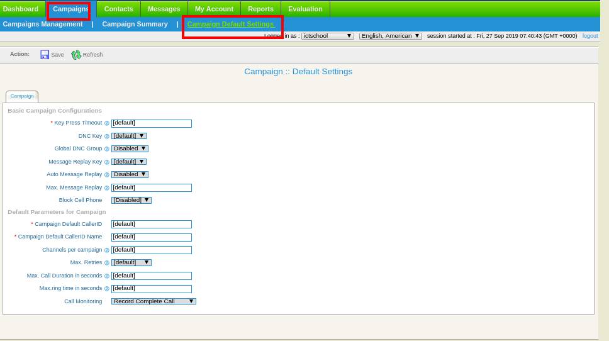This screenshot has height=341, width=609.
Task: Focus the Key Press Timeout field
Action: click(152, 123)
